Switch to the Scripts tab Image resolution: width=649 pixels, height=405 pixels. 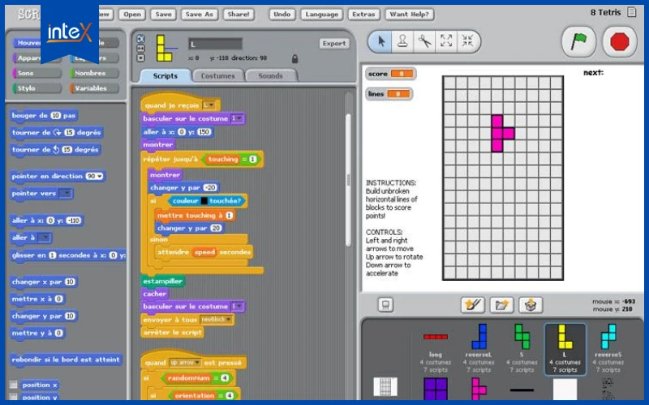click(165, 75)
